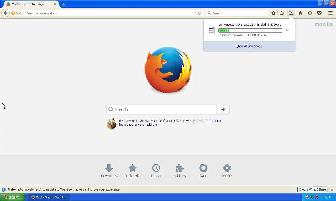This screenshot has width=336, height=201.
Task: Submit search with arrow button
Action: [x=223, y=109]
